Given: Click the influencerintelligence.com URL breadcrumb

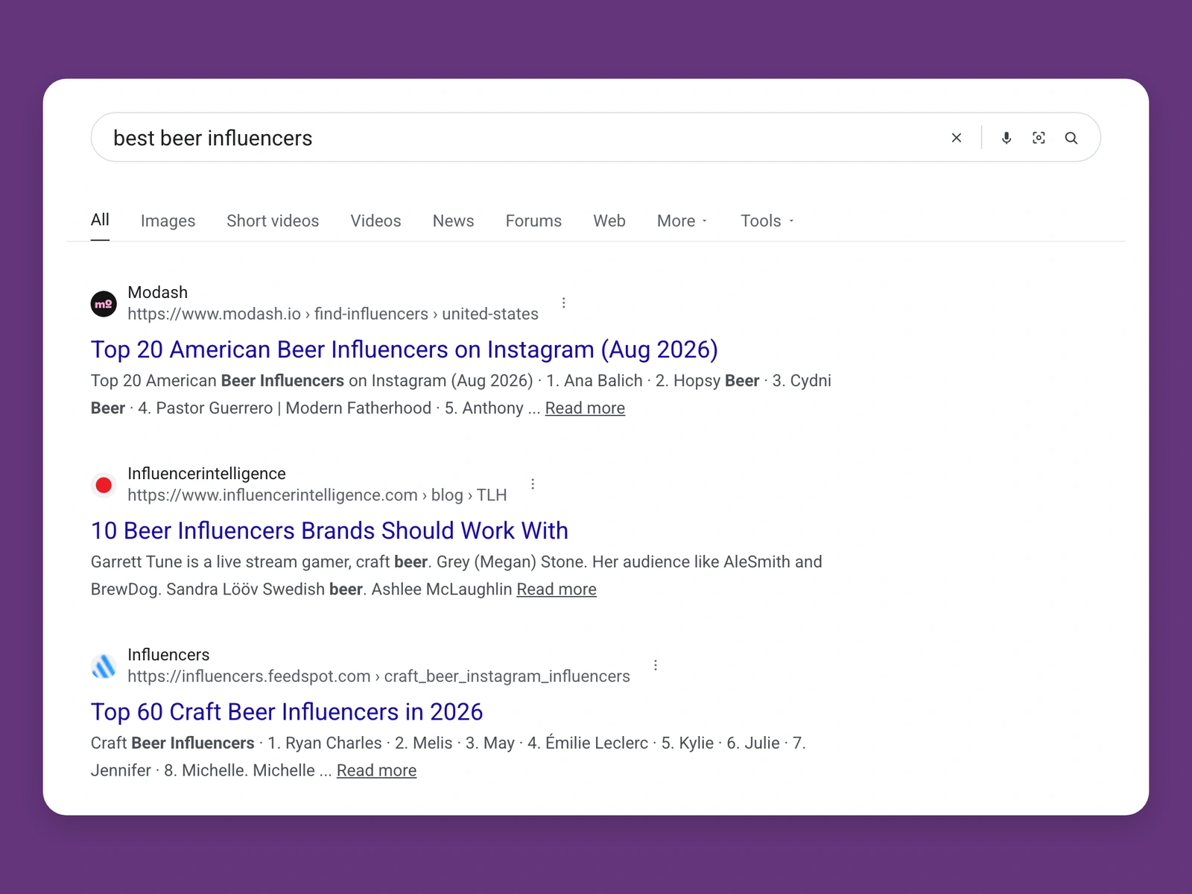Looking at the screenshot, I should [317, 495].
